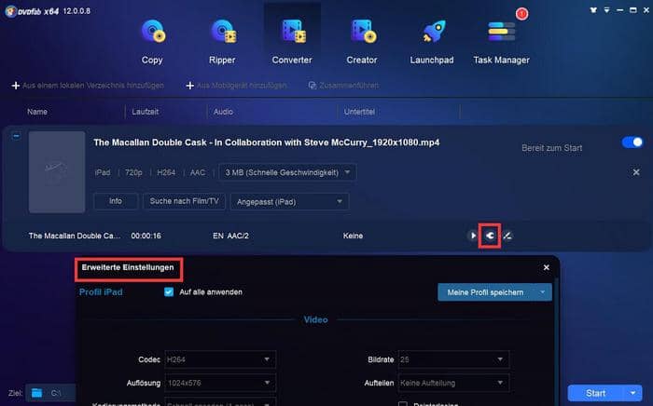The image size is (653, 406).
Task: Click the 'Video' section heading
Action: click(315, 319)
